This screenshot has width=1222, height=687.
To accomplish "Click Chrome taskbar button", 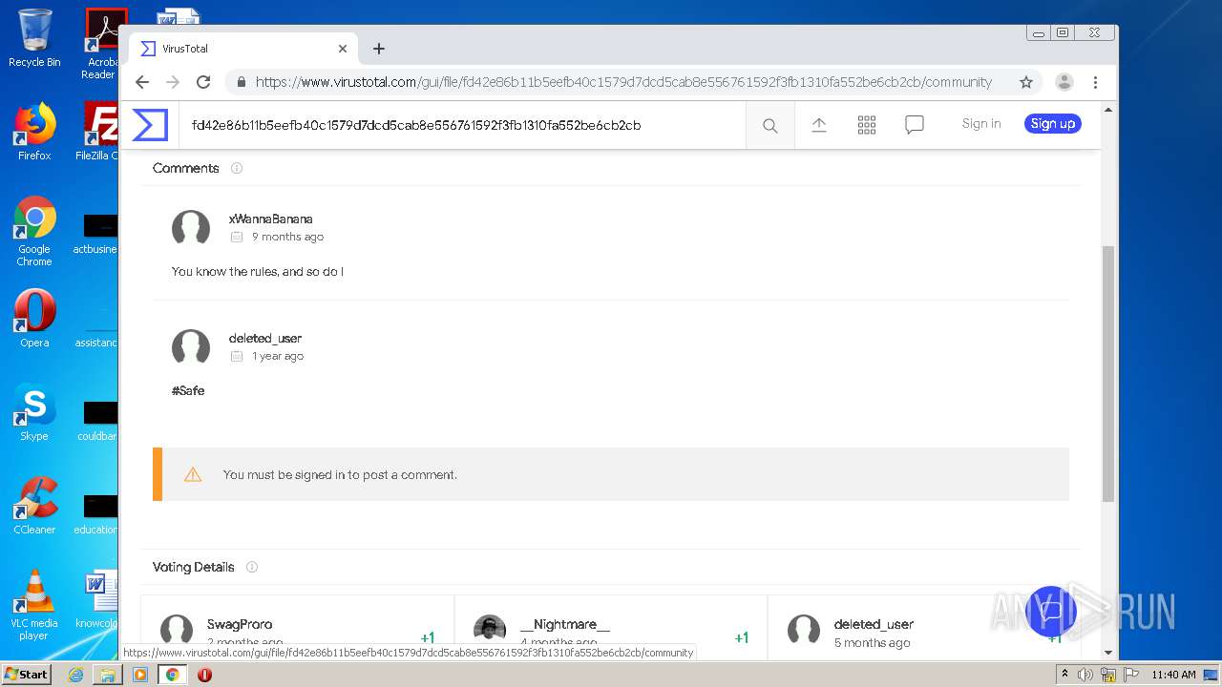I will (173, 675).
